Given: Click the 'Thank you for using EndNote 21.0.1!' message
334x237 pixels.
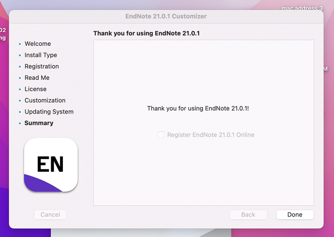Looking at the screenshot, I should click(x=198, y=108).
